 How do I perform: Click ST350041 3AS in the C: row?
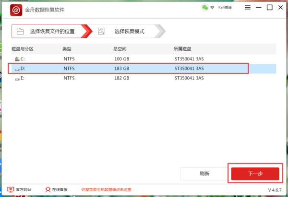click(189, 59)
